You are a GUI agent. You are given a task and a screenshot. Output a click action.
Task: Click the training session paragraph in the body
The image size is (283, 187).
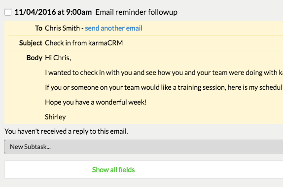[x=164, y=87]
